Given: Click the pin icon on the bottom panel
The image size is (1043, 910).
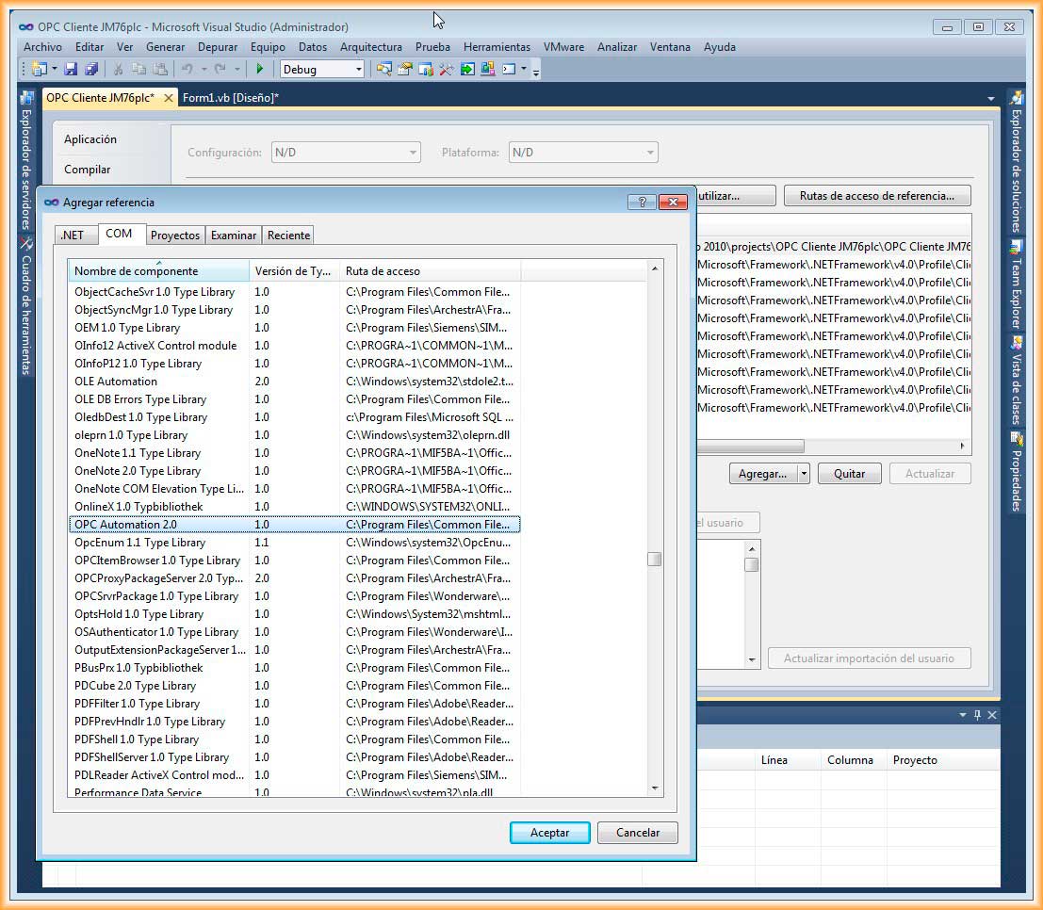Looking at the screenshot, I should click(977, 715).
